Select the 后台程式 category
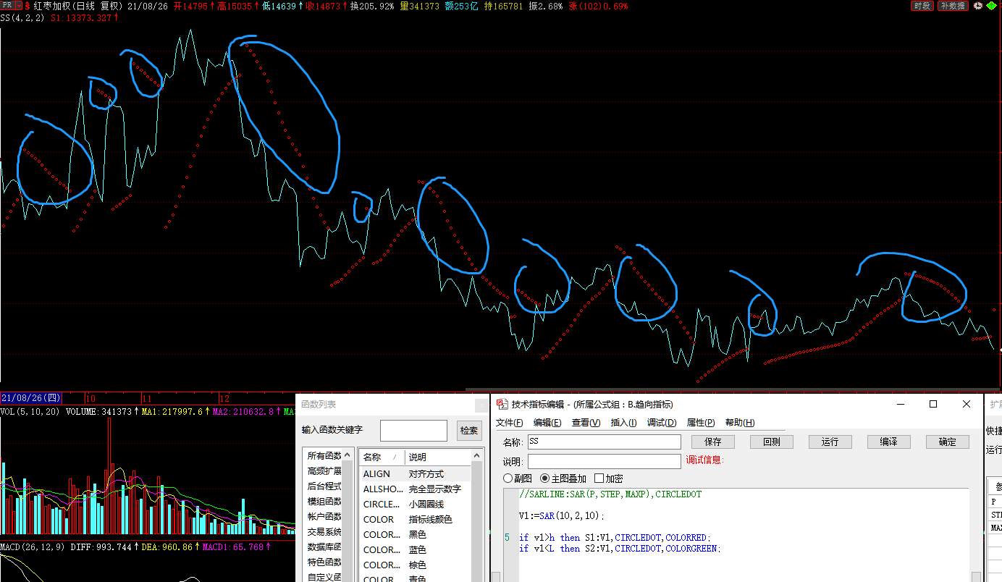Screen dimensions: 1002x582 (324, 486)
